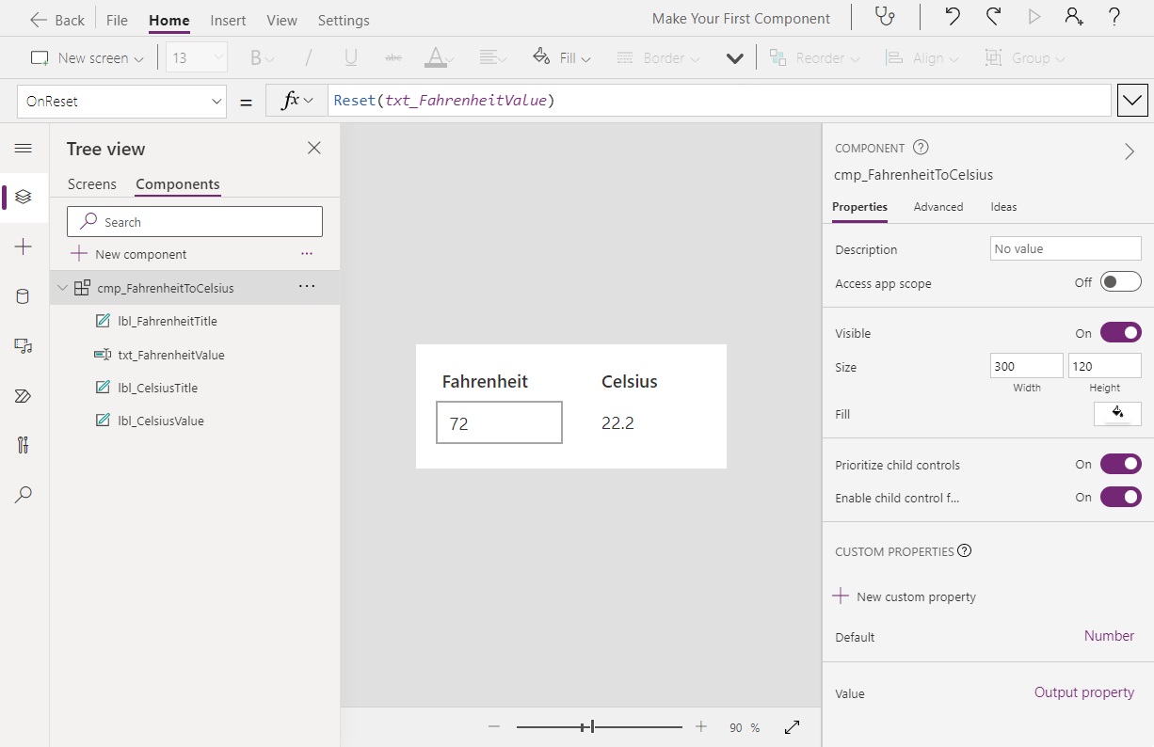Image resolution: width=1154 pixels, height=747 pixels.
Task: Toggle Access app scope off switch
Action: [1120, 281]
